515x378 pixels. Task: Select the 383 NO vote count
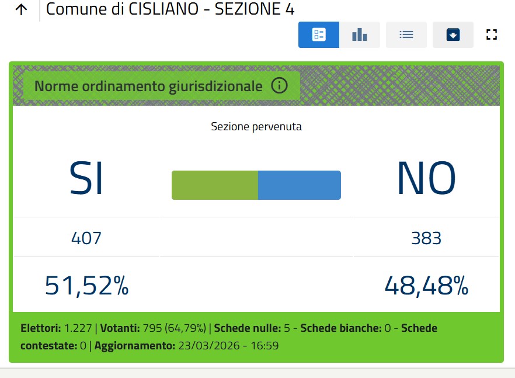[426, 238]
